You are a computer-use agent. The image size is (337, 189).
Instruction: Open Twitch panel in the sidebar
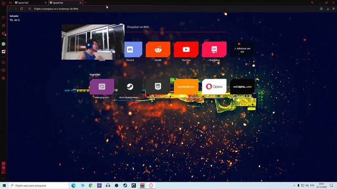4,34
